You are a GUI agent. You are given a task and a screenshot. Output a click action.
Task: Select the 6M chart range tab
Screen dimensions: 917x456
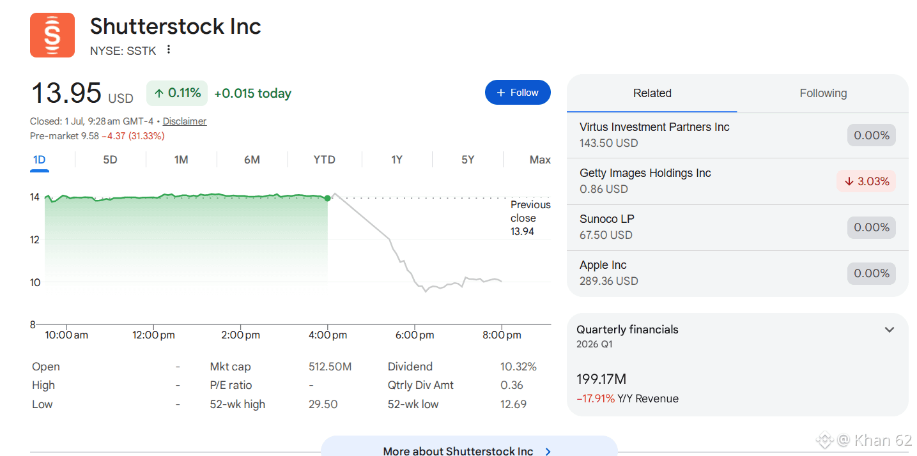coord(252,160)
